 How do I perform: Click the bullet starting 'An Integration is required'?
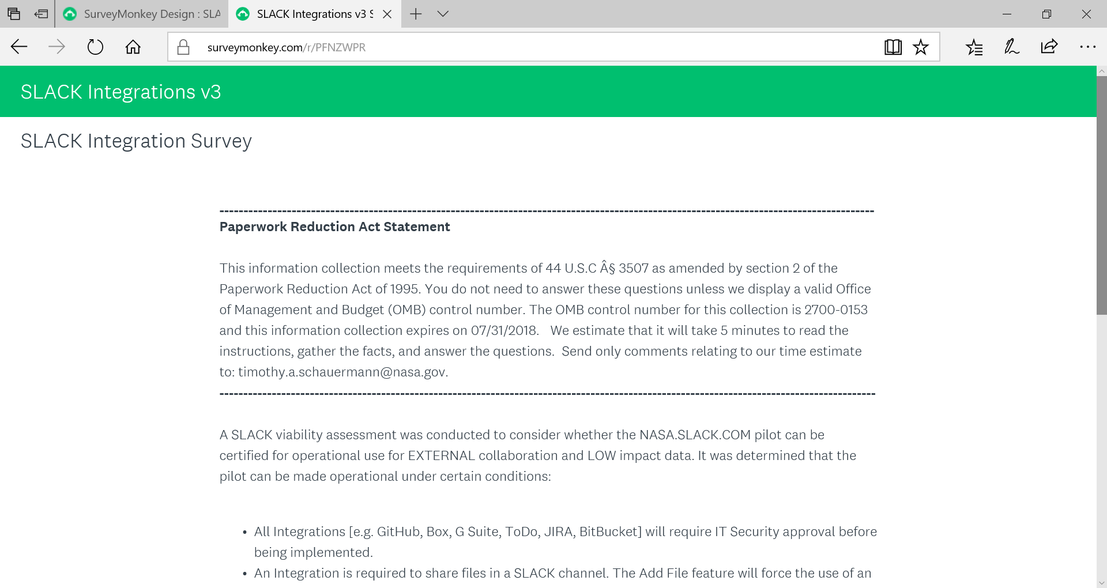click(x=563, y=573)
